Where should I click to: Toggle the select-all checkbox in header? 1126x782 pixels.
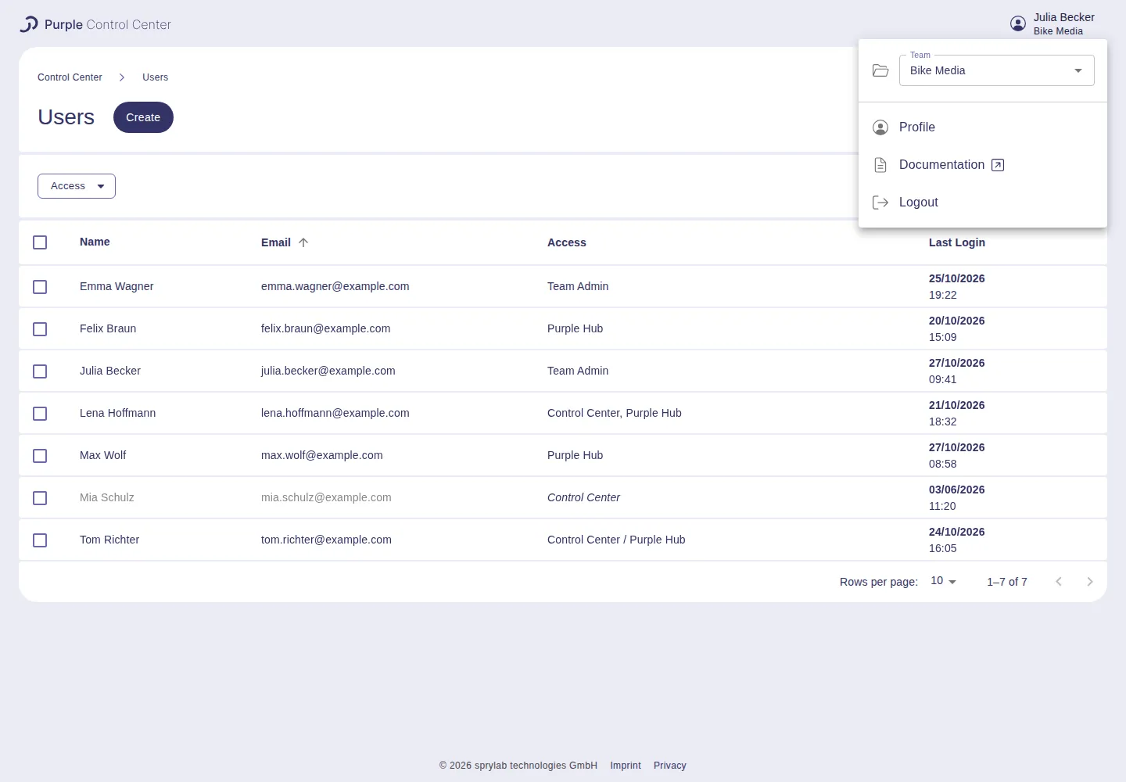pos(40,242)
